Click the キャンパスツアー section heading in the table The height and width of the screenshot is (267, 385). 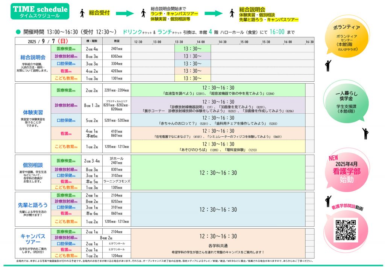[x=33, y=239]
